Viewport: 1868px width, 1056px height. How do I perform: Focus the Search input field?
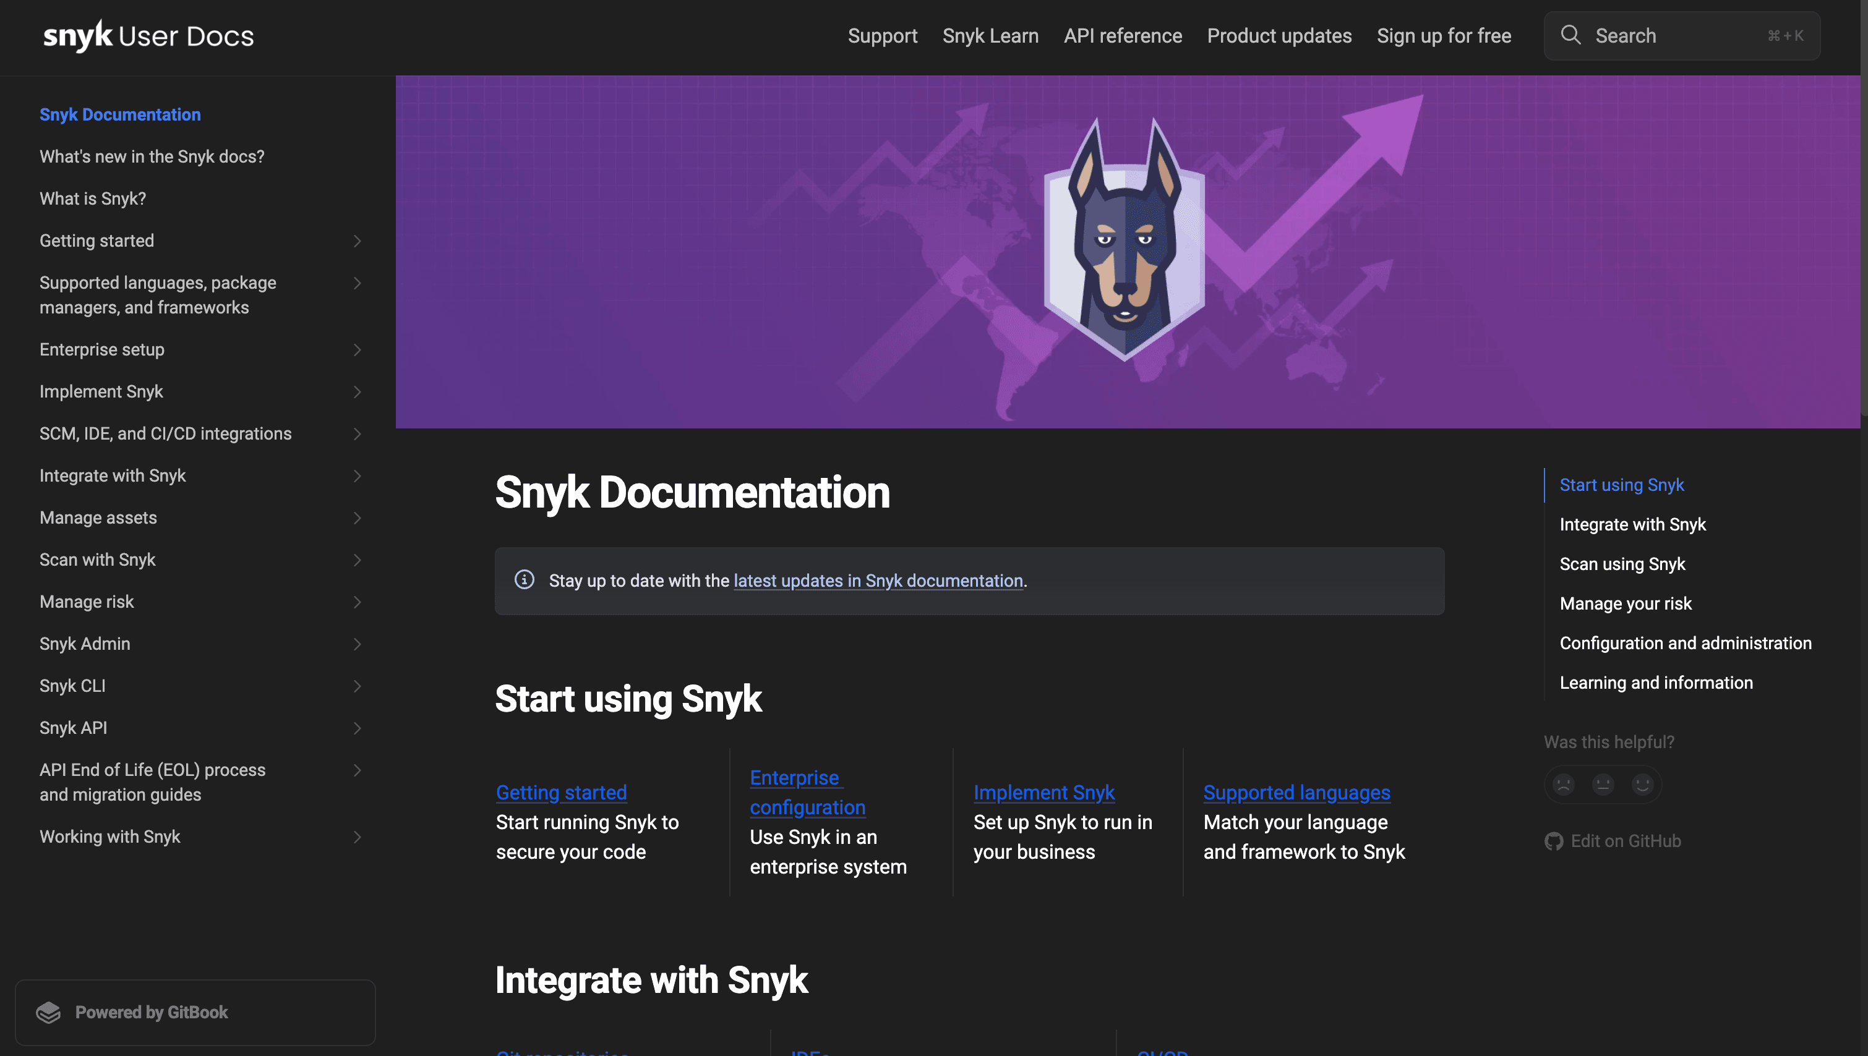coord(1682,35)
